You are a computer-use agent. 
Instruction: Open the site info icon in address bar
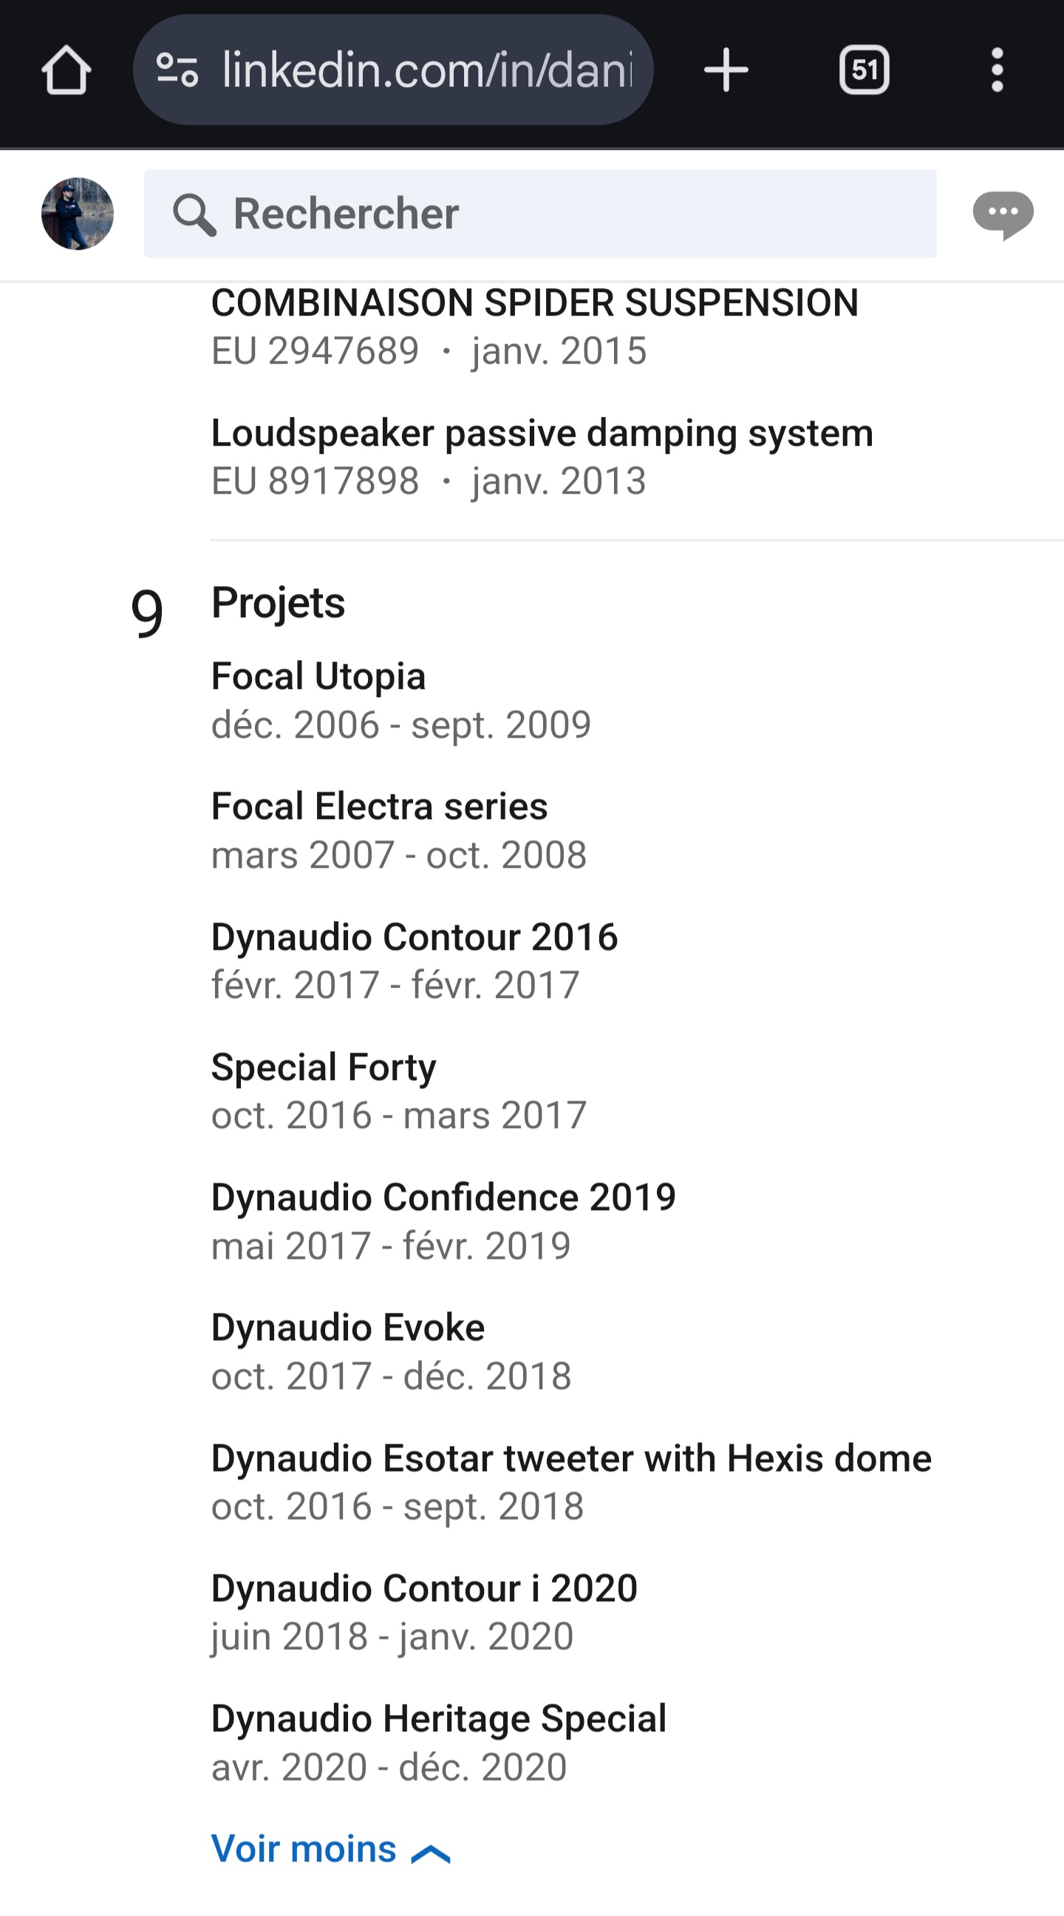click(177, 71)
